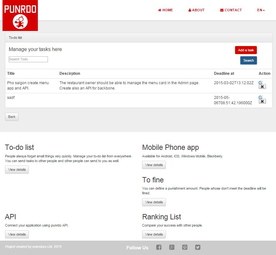View details under Ranking List
This screenshot has height=255, width=276.
(x=154, y=234)
